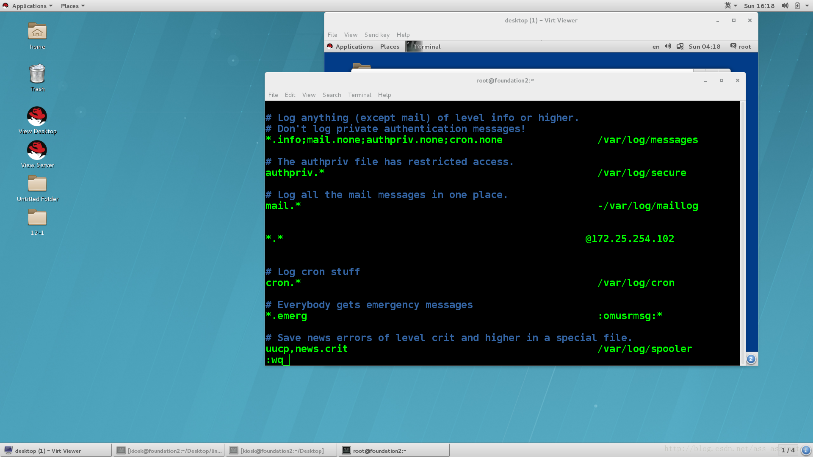The image size is (813, 457).
Task: Click the host clock Sun 16:18
Action: click(x=759, y=6)
